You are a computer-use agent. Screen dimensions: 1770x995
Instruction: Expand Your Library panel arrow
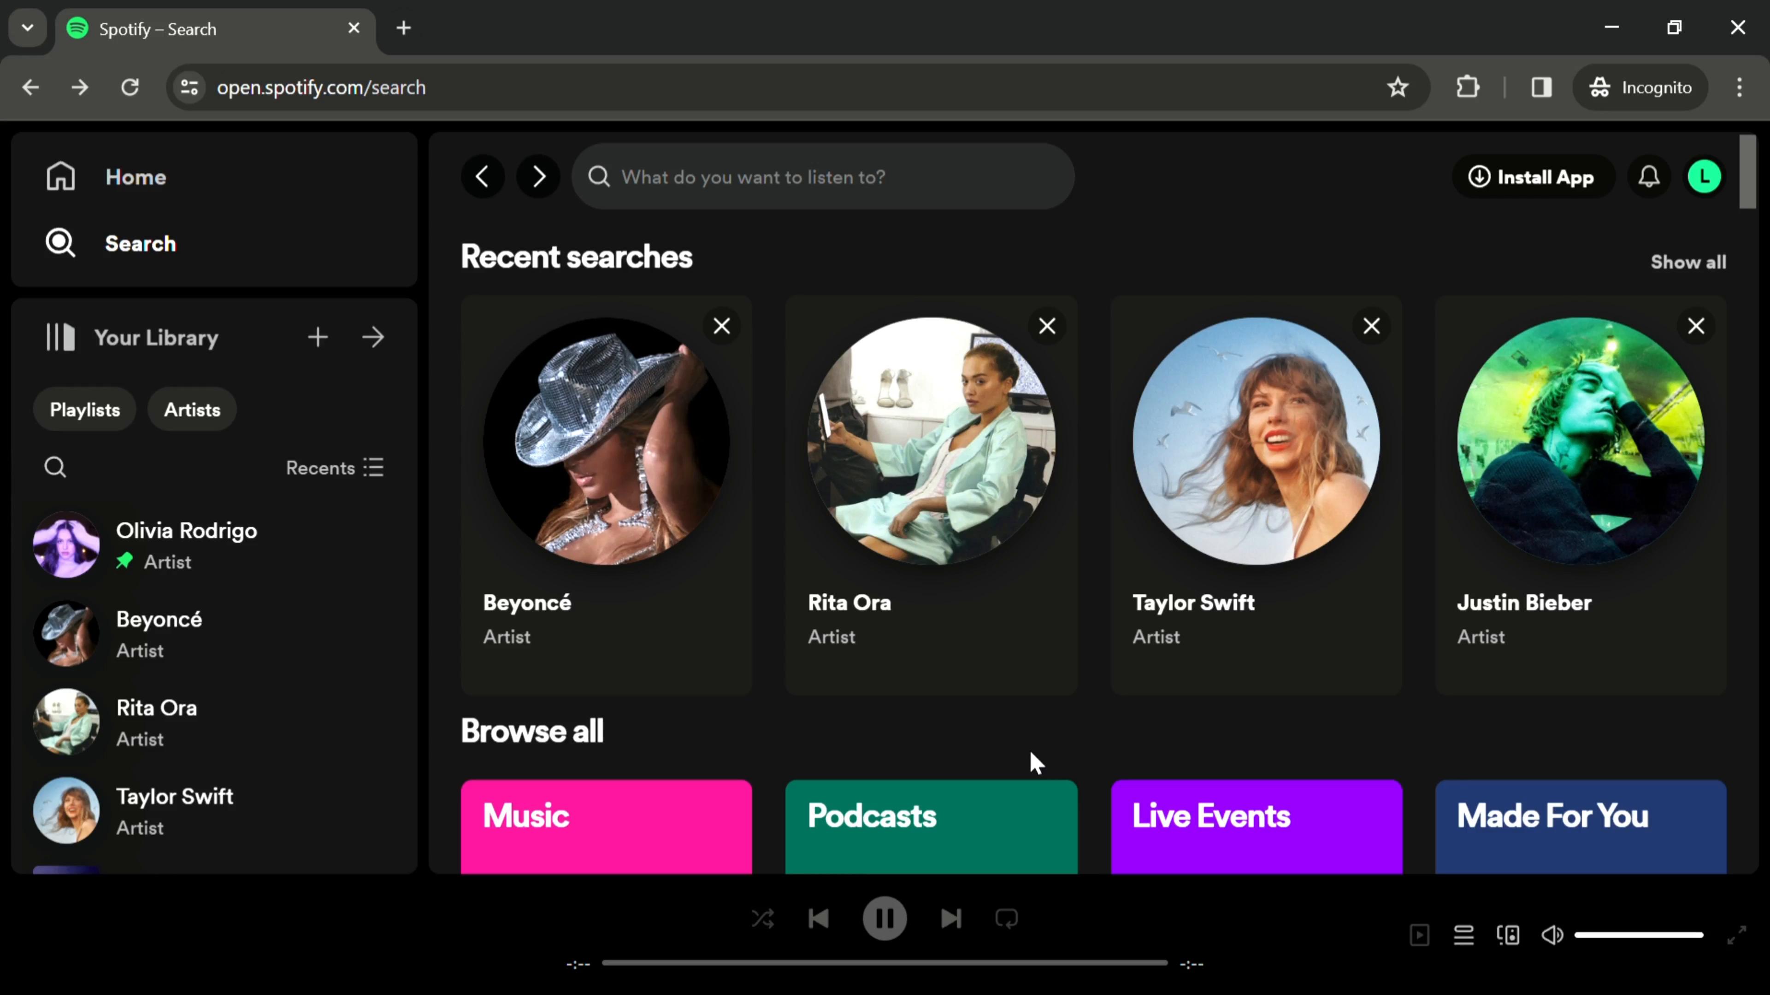pos(374,338)
